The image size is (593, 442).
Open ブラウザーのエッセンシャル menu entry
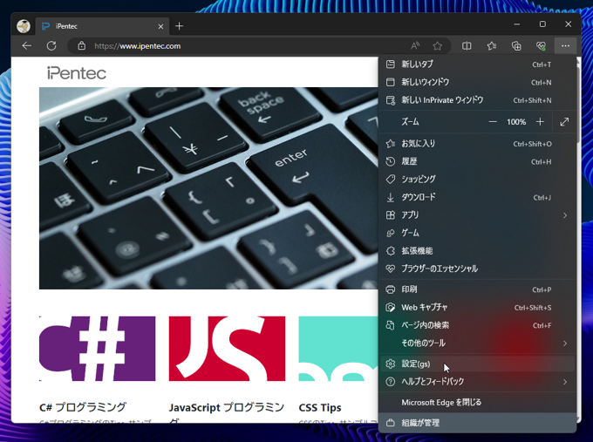click(477, 269)
